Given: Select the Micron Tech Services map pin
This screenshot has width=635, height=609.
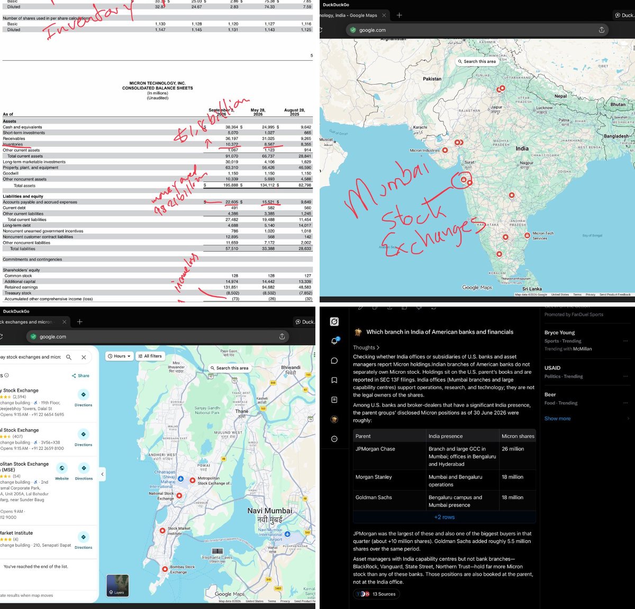Looking at the screenshot, I should (527, 235).
